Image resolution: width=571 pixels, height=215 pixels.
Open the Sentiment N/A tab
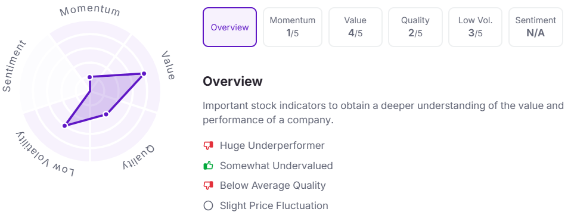click(x=536, y=27)
